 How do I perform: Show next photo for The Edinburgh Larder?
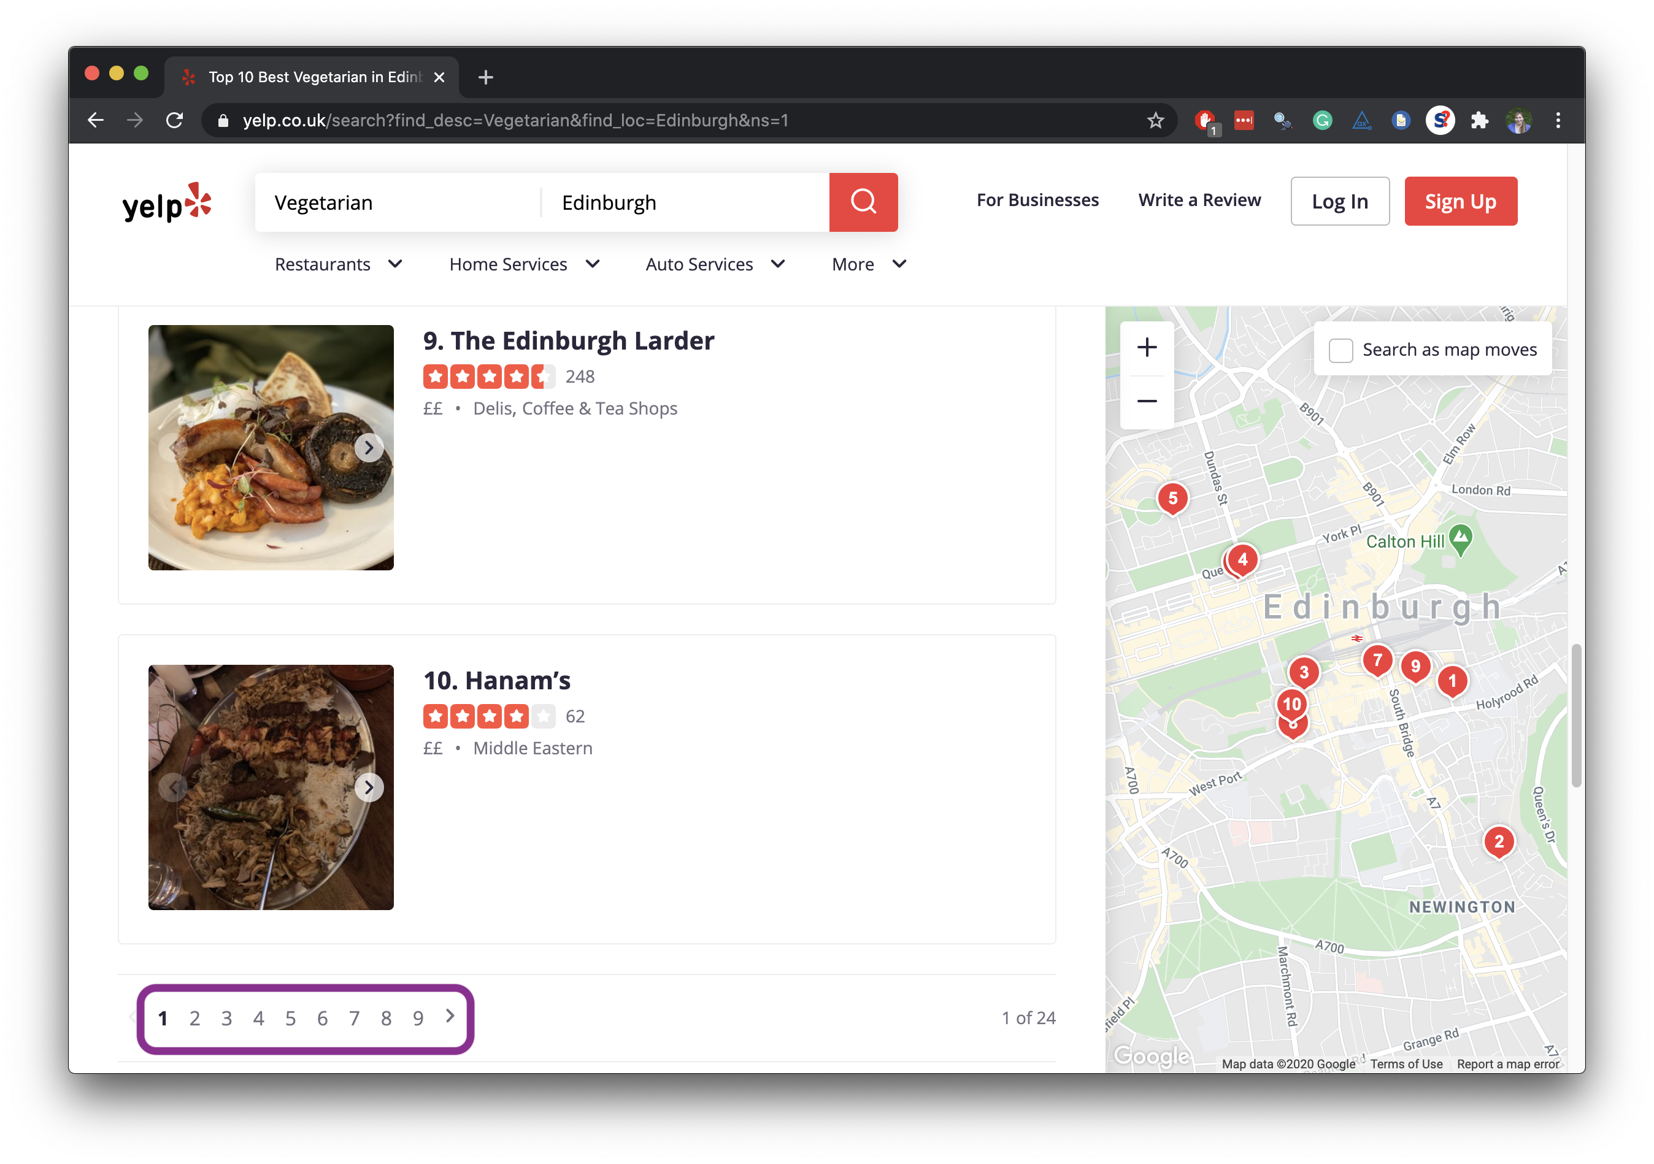369,448
